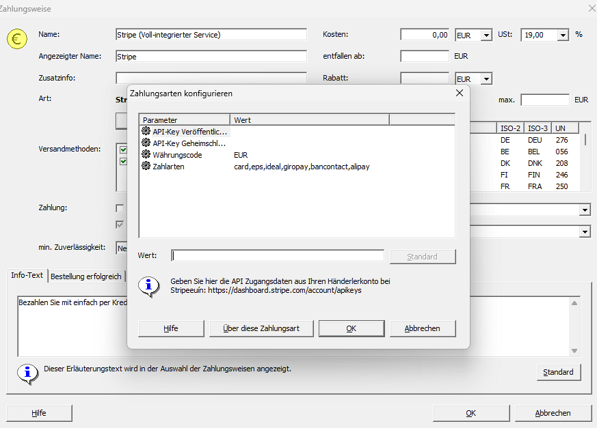Click the Währungscode gear icon
This screenshot has height=428, width=597.
point(146,154)
